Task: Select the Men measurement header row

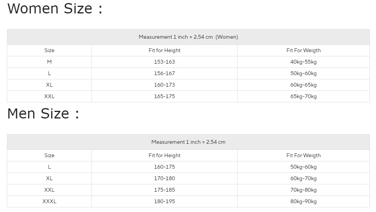Action: tap(188, 142)
